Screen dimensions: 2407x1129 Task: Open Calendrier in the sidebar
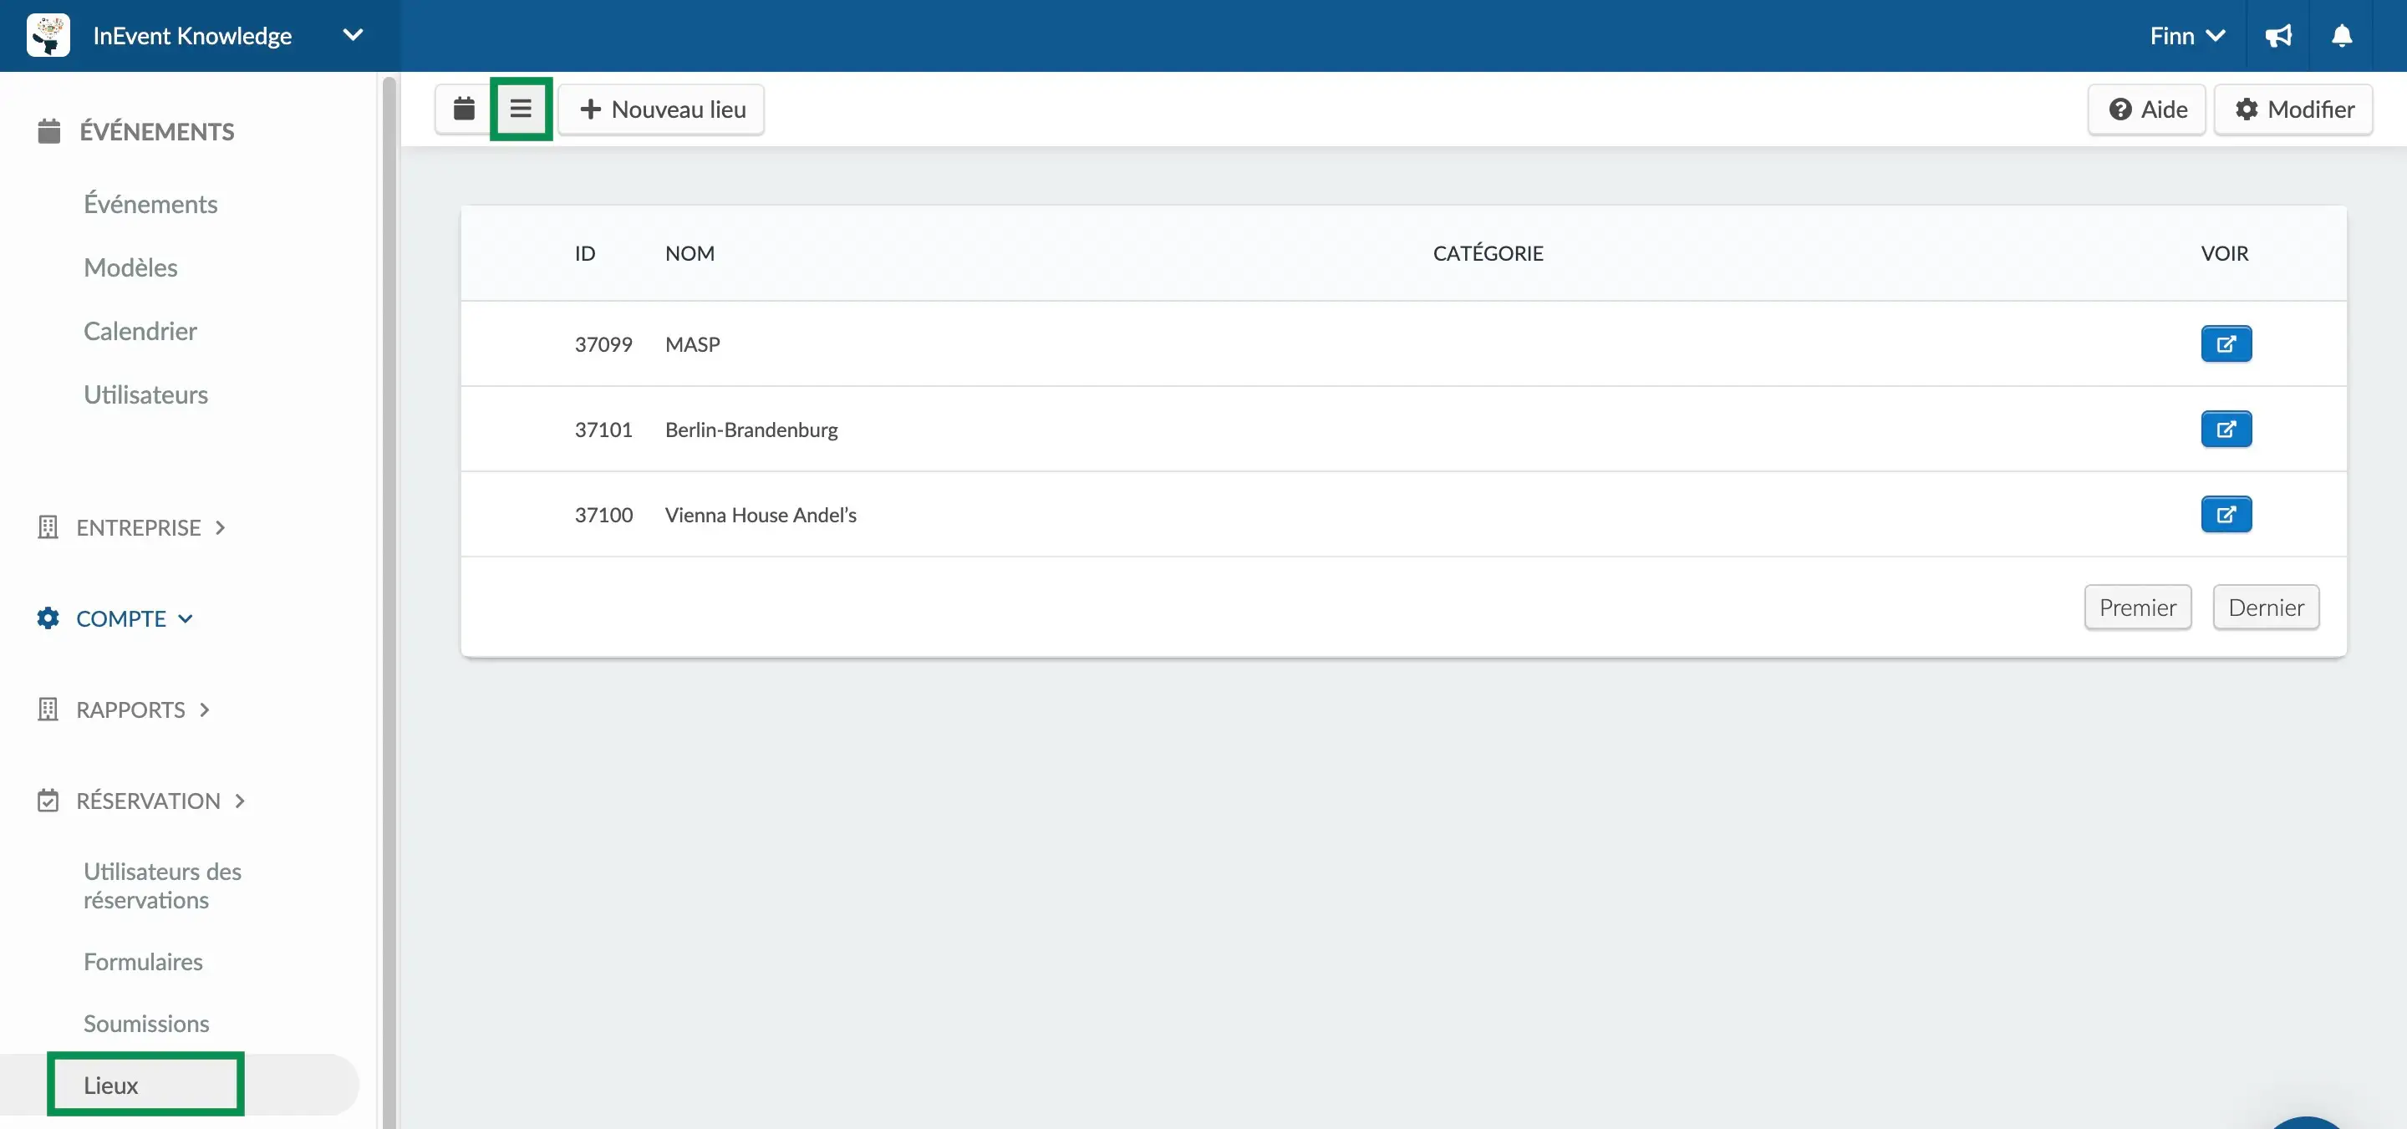click(140, 331)
